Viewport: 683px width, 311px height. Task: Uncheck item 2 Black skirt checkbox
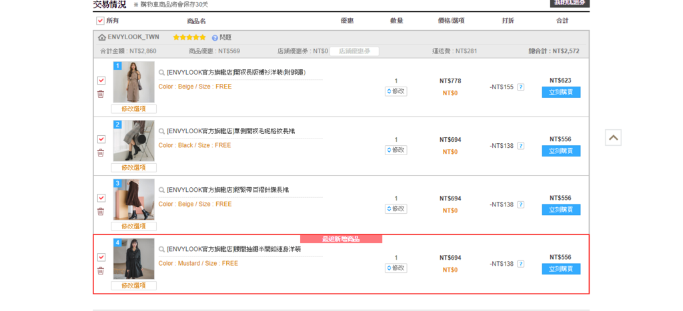pos(101,139)
